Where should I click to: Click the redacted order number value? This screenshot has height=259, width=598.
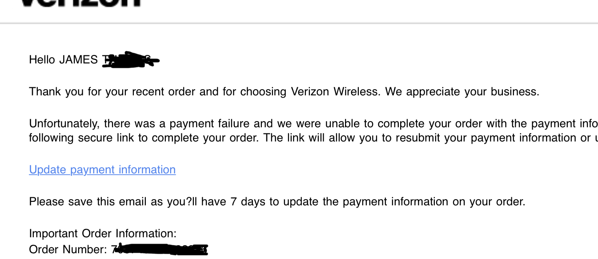[x=160, y=250]
